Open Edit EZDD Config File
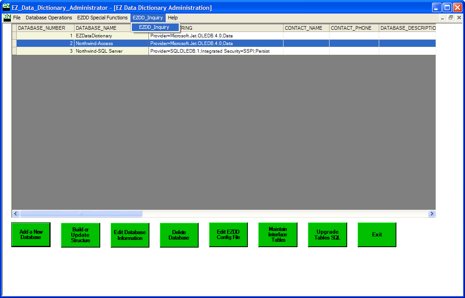465x298 pixels. [x=228, y=235]
